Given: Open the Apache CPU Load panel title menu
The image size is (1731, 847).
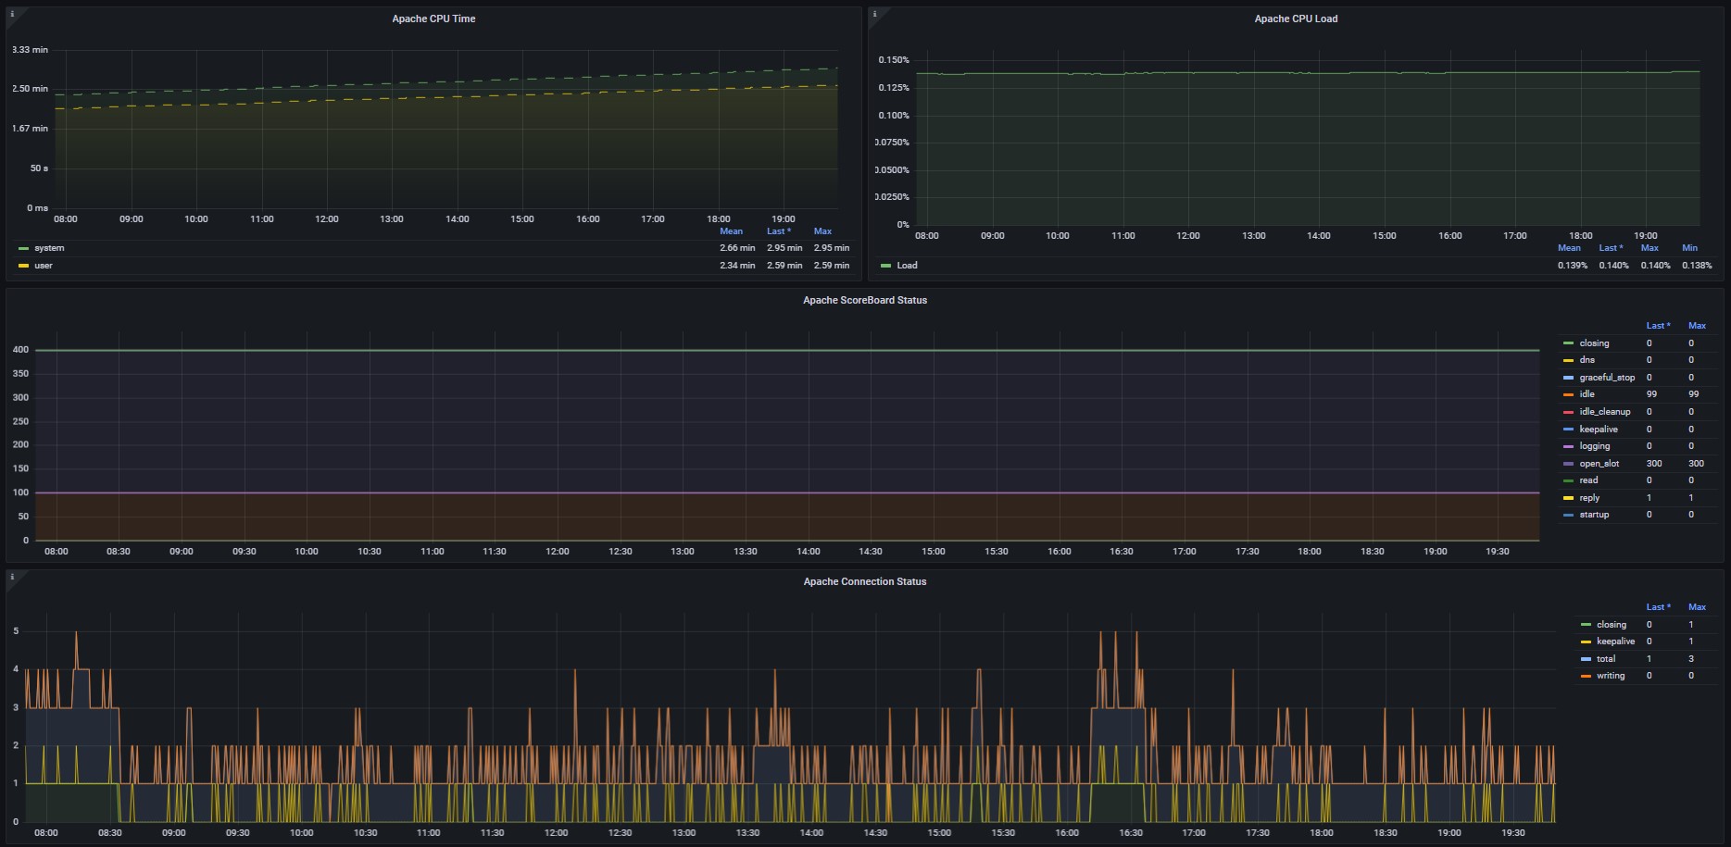Looking at the screenshot, I should [1295, 19].
